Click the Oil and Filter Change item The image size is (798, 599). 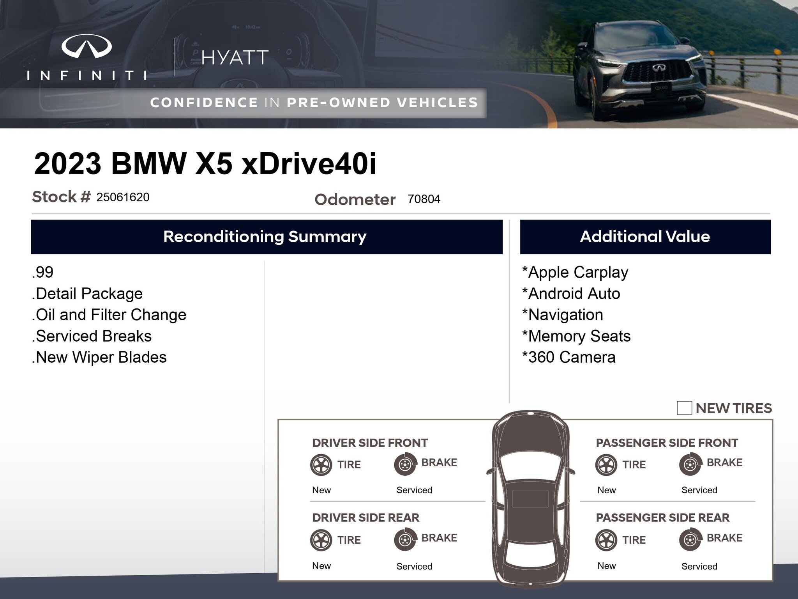(x=109, y=315)
